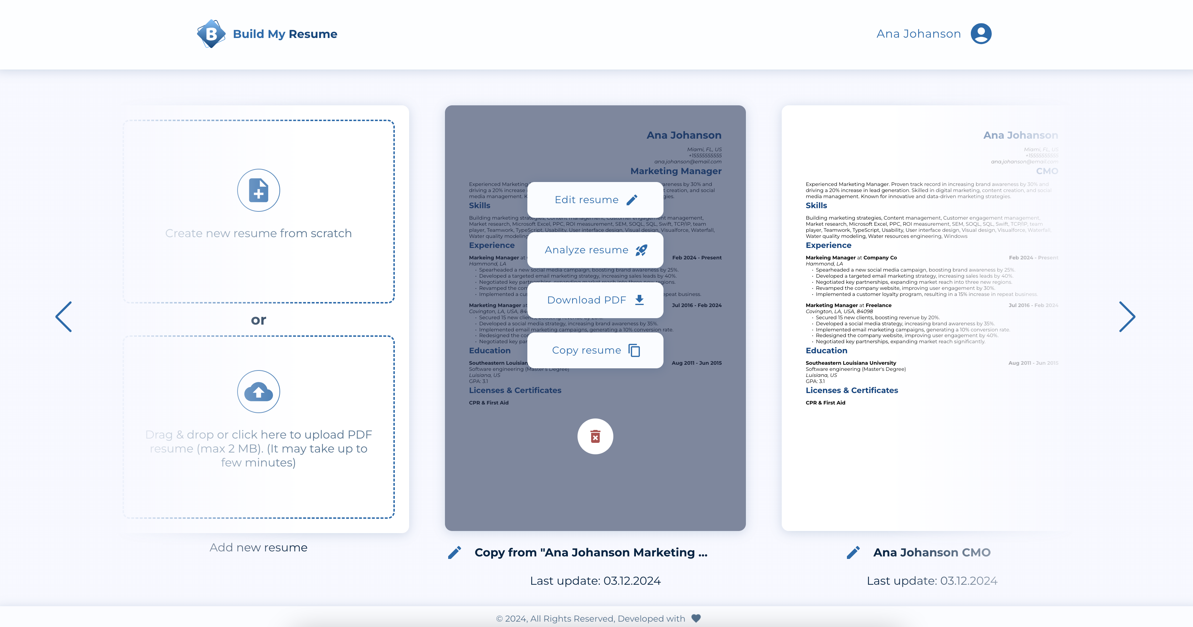Click the Build My Resume logo icon
Image resolution: width=1193 pixels, height=627 pixels.
[211, 34]
